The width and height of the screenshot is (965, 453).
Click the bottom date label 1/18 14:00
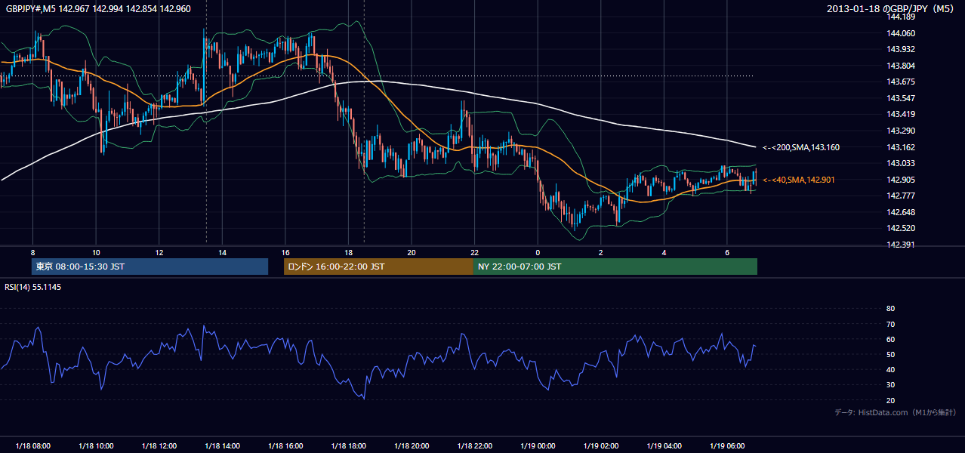click(222, 446)
